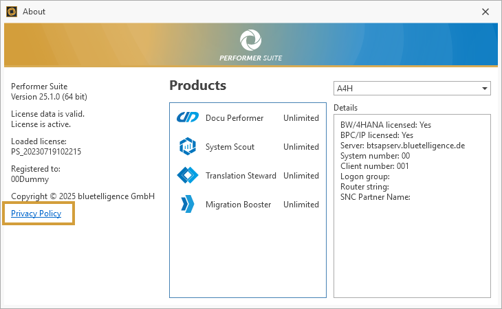This screenshot has width=502, height=309.
Task: Close the About dialog window
Action: (x=485, y=12)
